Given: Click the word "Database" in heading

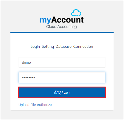Looking at the screenshot, I should [x=64, y=46].
